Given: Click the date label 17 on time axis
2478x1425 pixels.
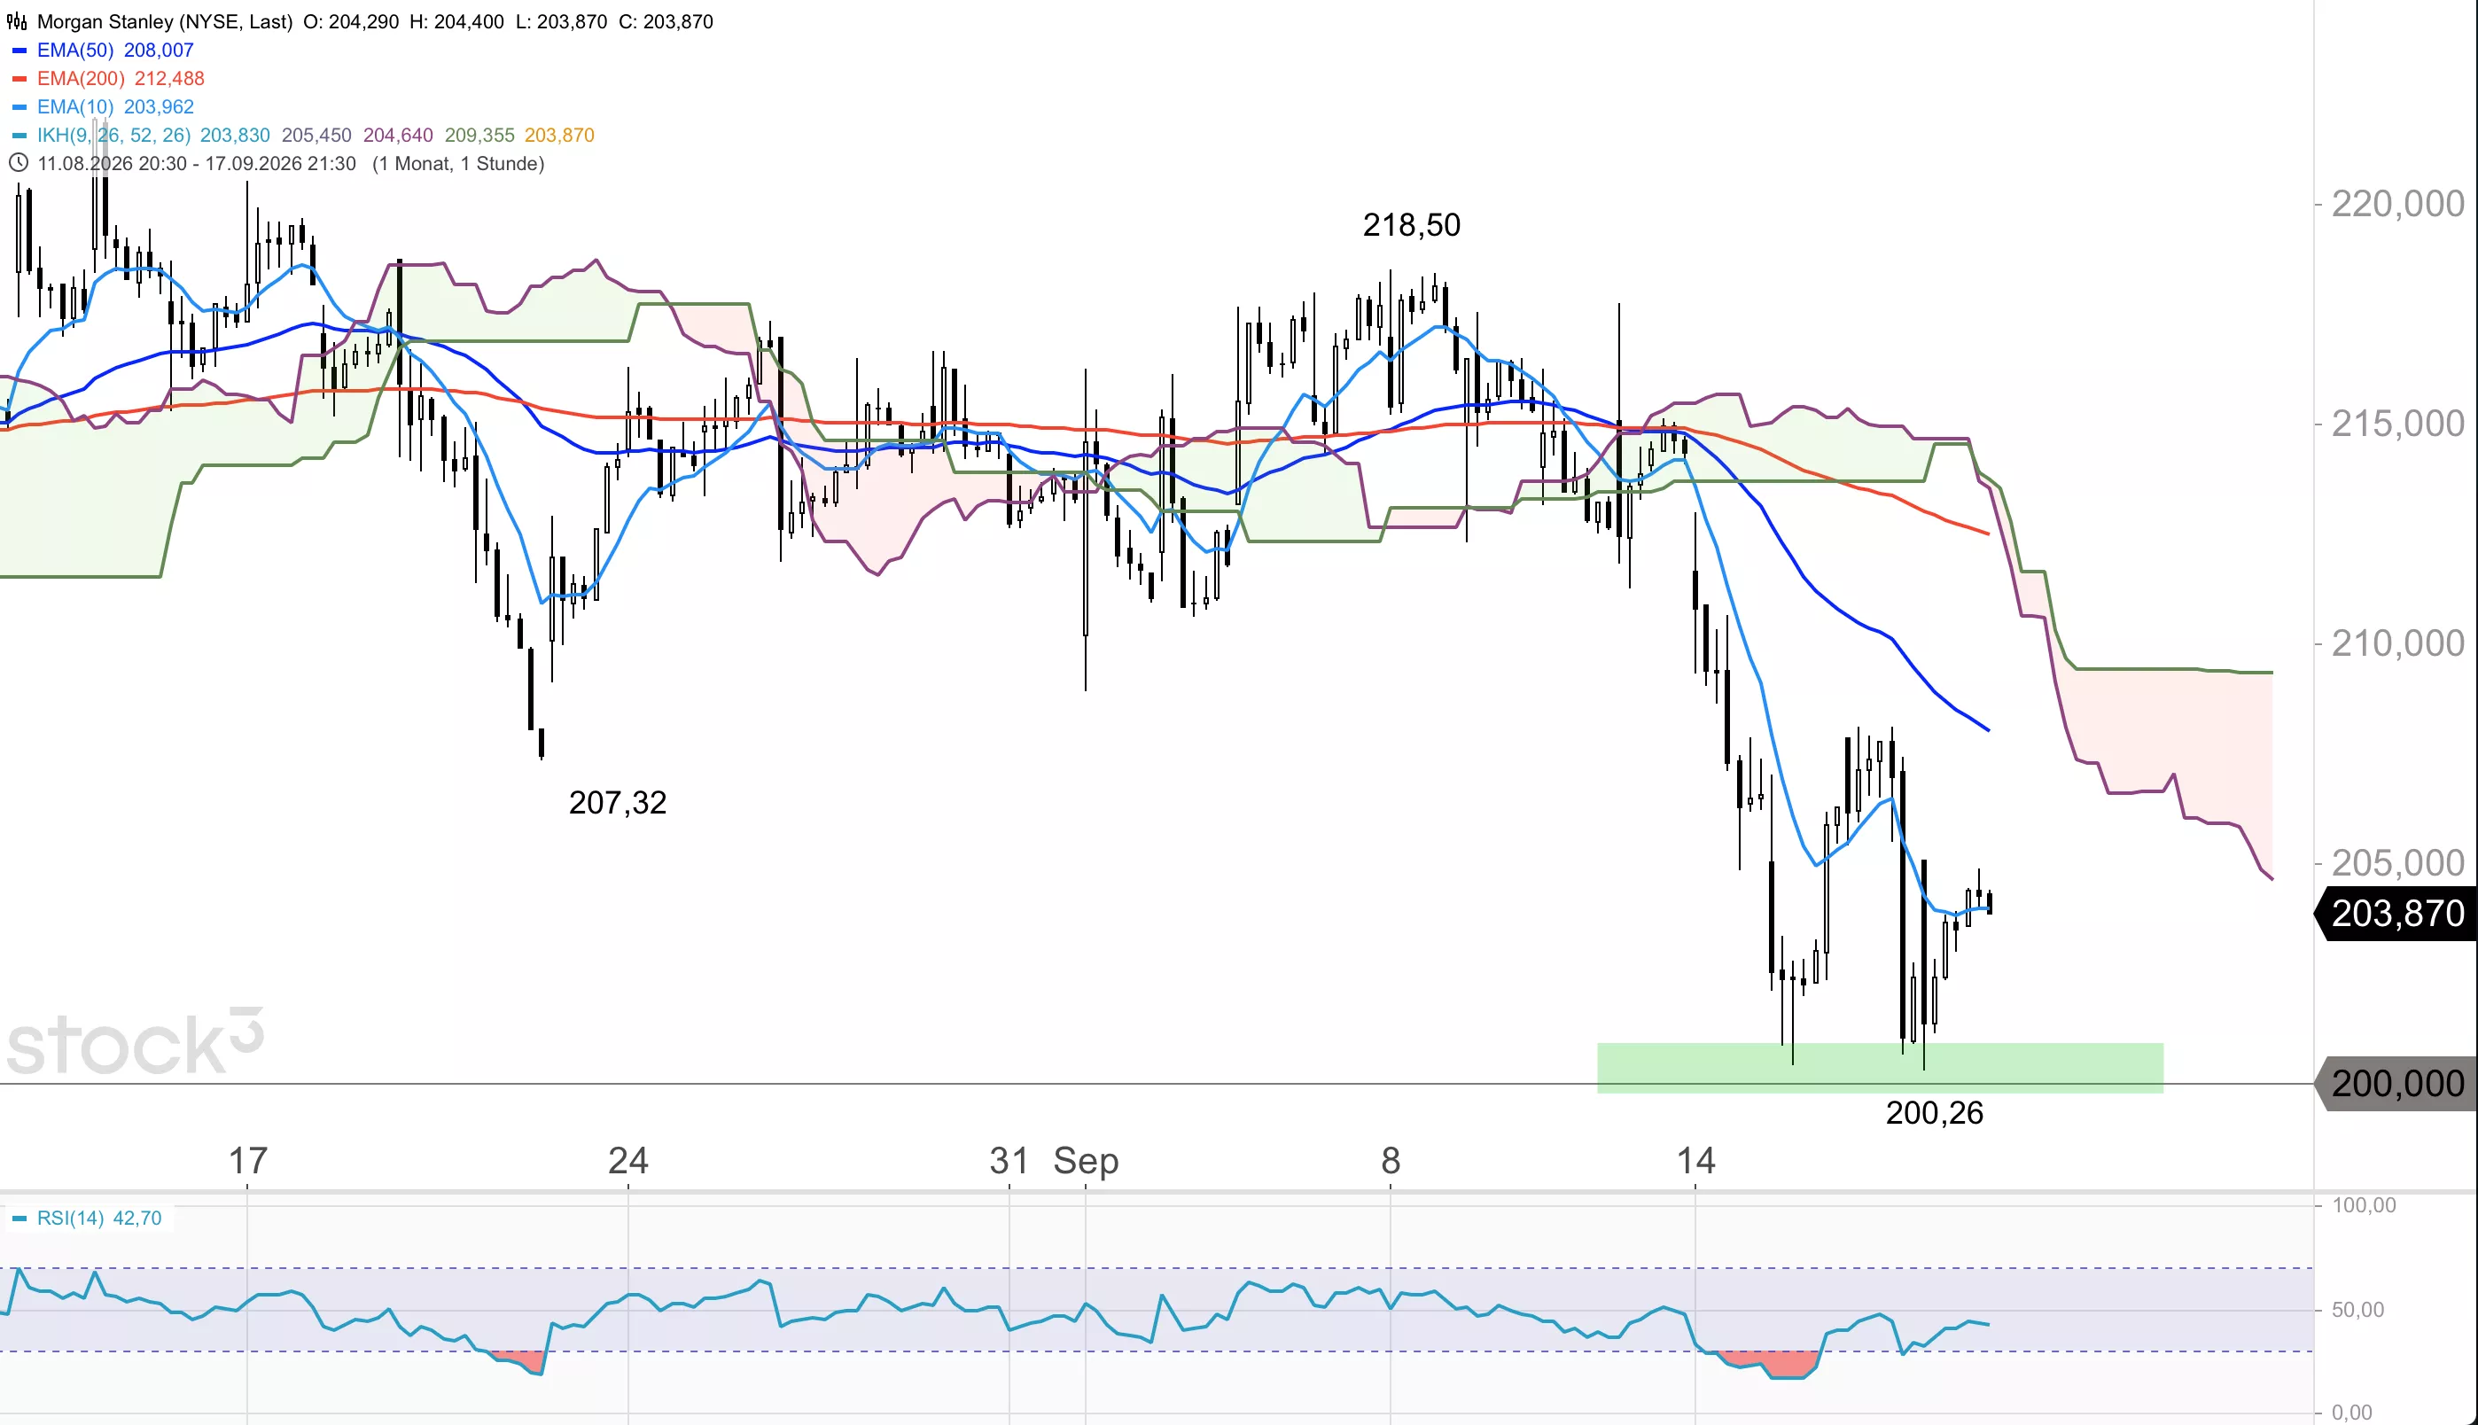Looking at the screenshot, I should (247, 1161).
